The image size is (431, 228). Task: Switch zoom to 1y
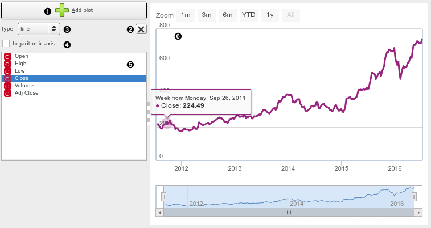(x=270, y=15)
